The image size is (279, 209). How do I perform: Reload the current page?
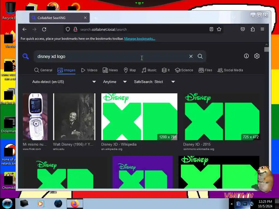click(44, 29)
